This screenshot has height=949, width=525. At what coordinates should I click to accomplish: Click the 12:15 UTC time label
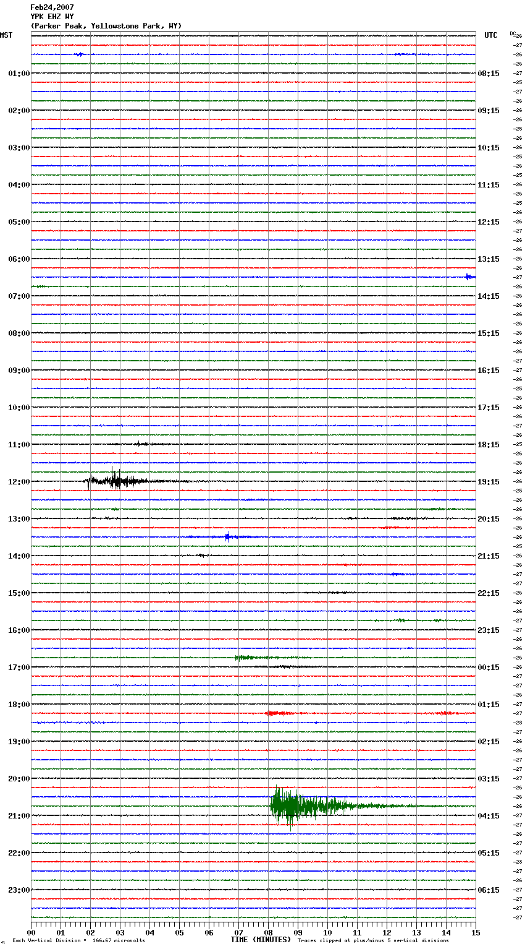[489, 222]
